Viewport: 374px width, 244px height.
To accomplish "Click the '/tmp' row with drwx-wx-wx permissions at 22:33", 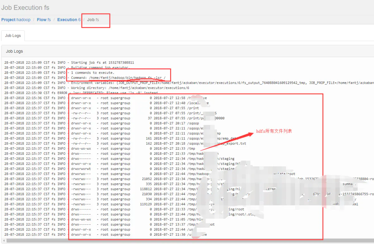I will pyautogui.click(x=100, y=148).
